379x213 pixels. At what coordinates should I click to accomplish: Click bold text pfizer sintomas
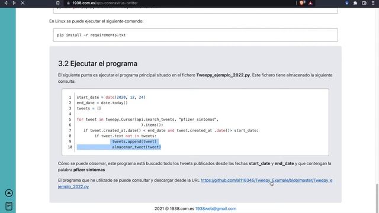pos(89,170)
